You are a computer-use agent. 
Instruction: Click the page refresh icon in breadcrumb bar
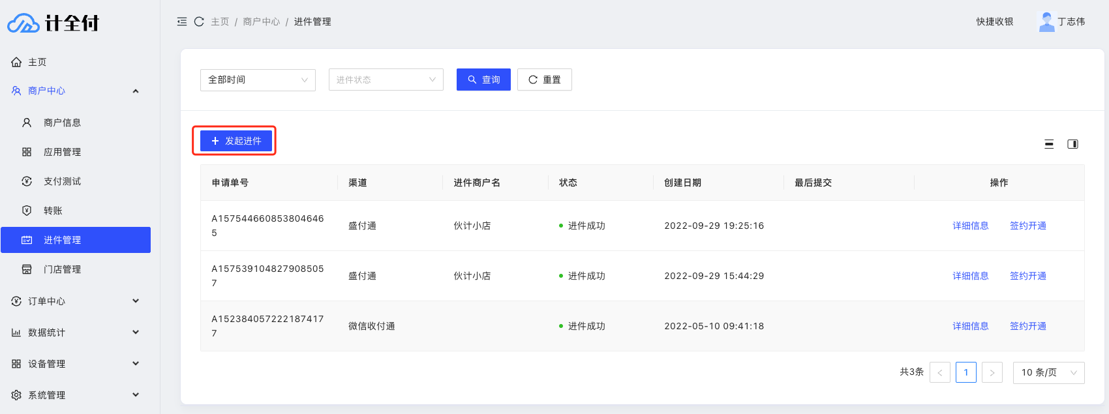click(x=200, y=22)
